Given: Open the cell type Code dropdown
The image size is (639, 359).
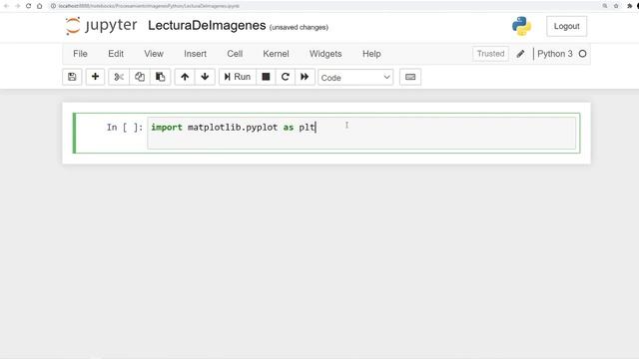Looking at the screenshot, I should [355, 78].
